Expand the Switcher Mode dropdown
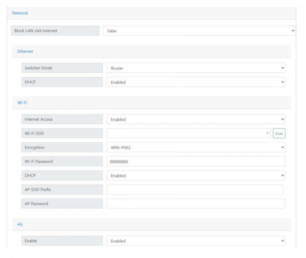This screenshot has height=258, width=306. pyautogui.click(x=196, y=68)
